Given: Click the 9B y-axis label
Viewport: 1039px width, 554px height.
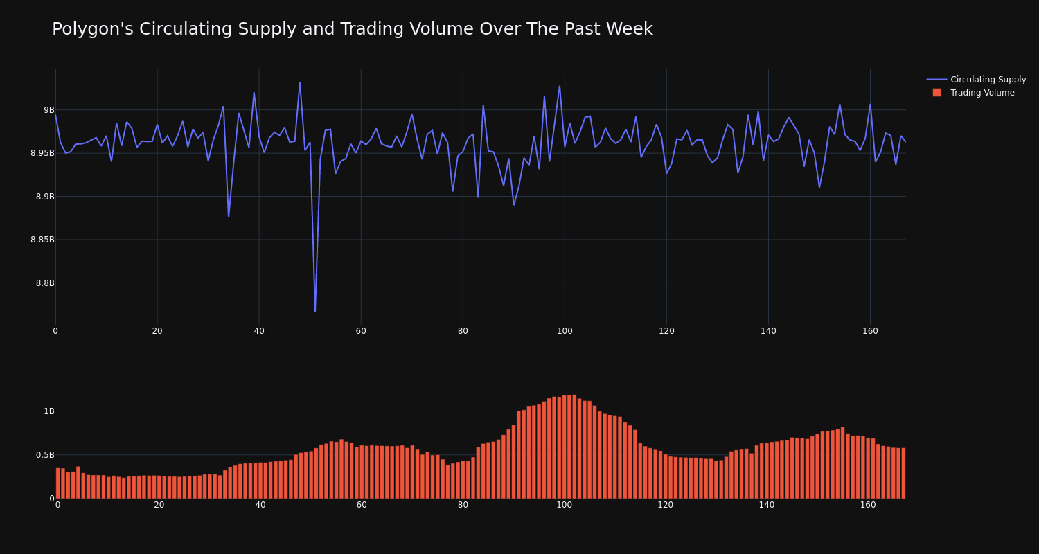Looking at the screenshot, I should (x=48, y=109).
